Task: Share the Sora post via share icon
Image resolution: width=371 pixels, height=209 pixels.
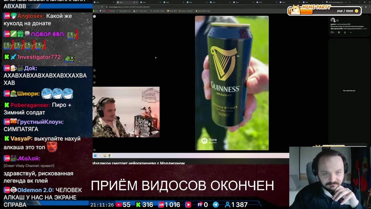Action: pyautogui.click(x=345, y=32)
